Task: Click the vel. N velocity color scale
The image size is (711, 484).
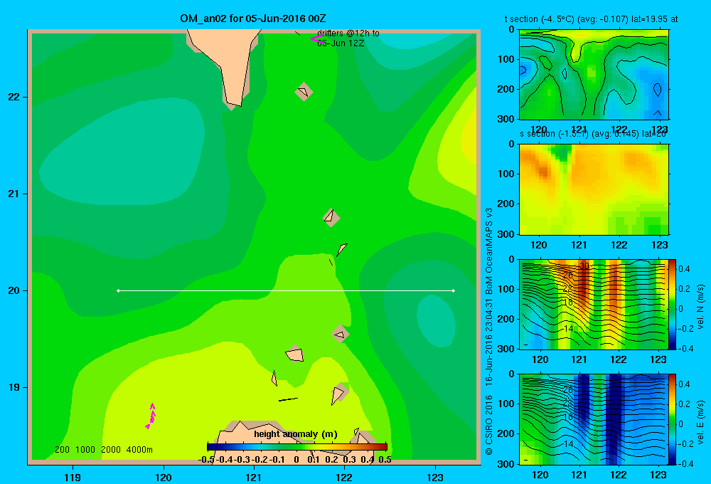Action: pyautogui.click(x=672, y=304)
